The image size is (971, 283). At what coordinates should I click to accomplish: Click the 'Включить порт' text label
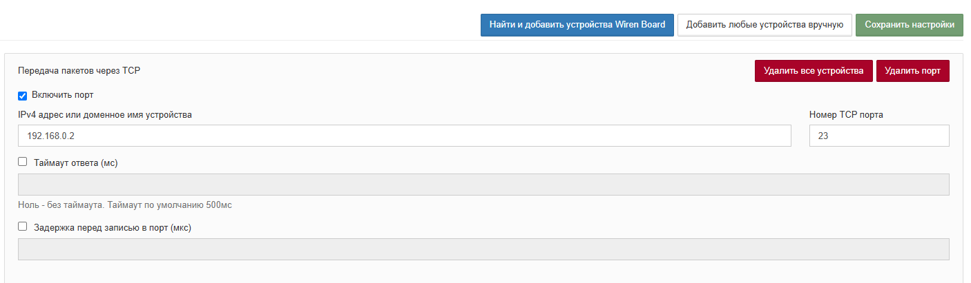62,95
